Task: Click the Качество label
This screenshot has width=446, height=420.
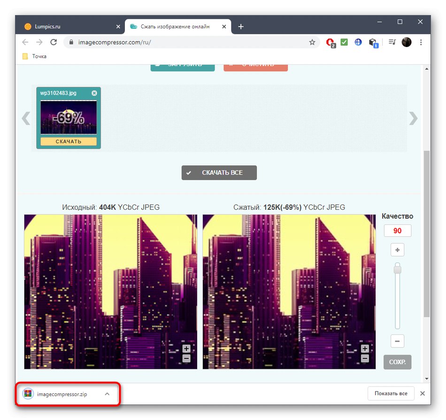Action: point(397,216)
